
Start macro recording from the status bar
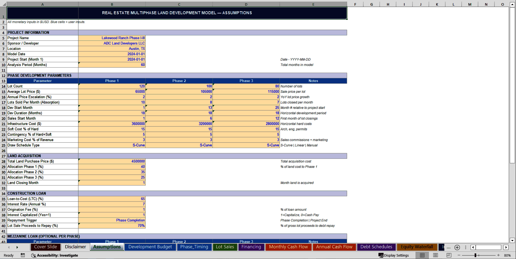pyautogui.click(x=23, y=255)
